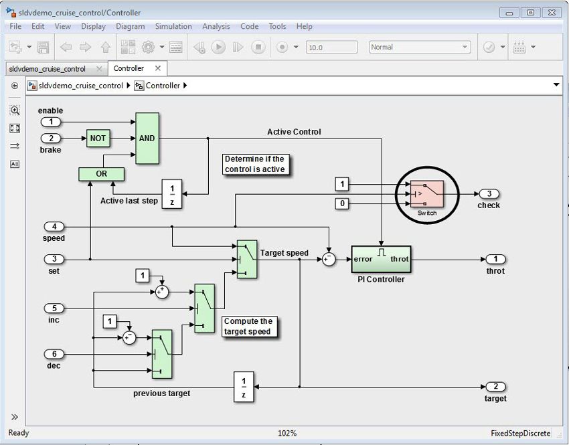Open Model Configuration Parameters gear
The image size is (569, 445).
(x=149, y=47)
